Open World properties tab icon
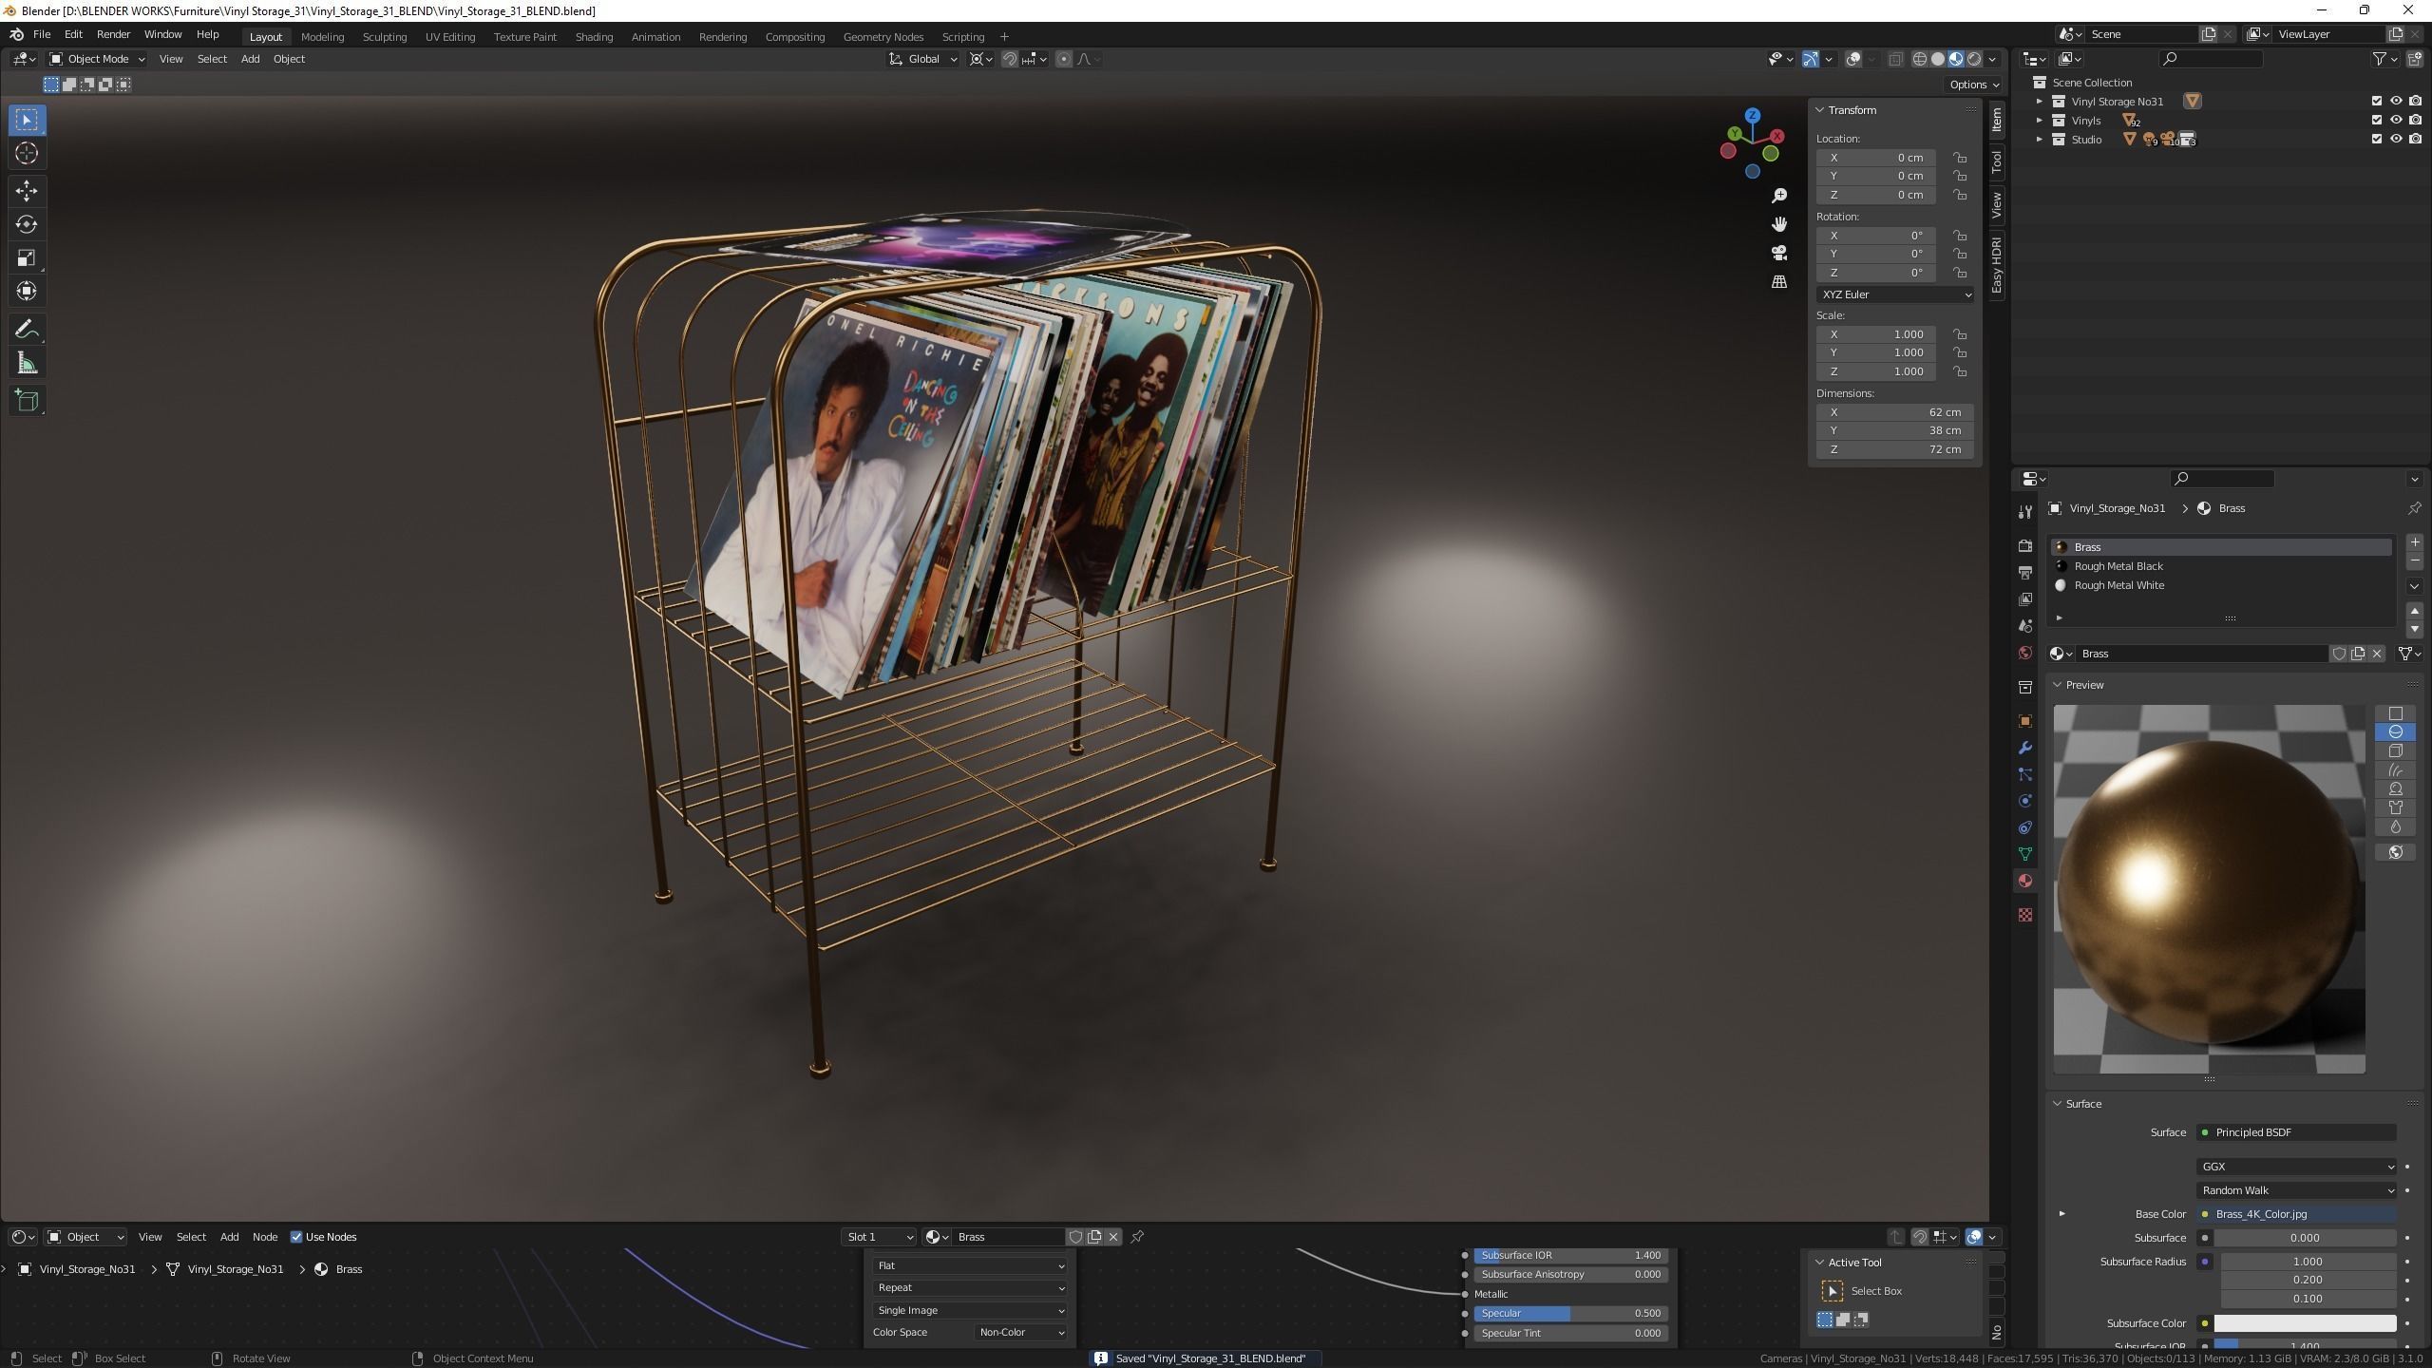Screen dimensions: 2432x1368 pos(2025,653)
